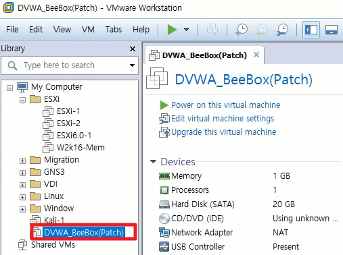The width and height of the screenshot is (343, 255).
Task: Click Upgrade this virtual machine
Action: [x=223, y=132]
